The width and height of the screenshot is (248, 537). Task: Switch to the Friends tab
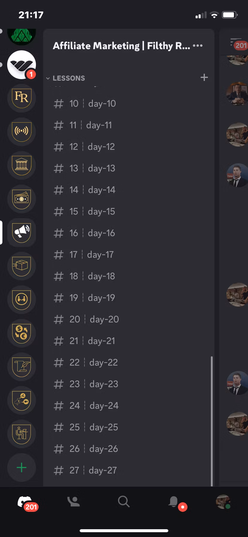point(74,501)
